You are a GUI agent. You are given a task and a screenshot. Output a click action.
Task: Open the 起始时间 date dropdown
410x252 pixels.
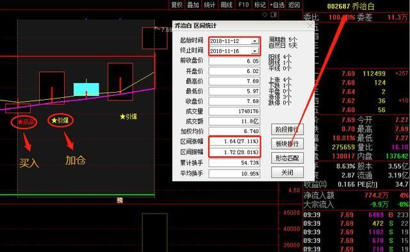pyautogui.click(x=255, y=42)
